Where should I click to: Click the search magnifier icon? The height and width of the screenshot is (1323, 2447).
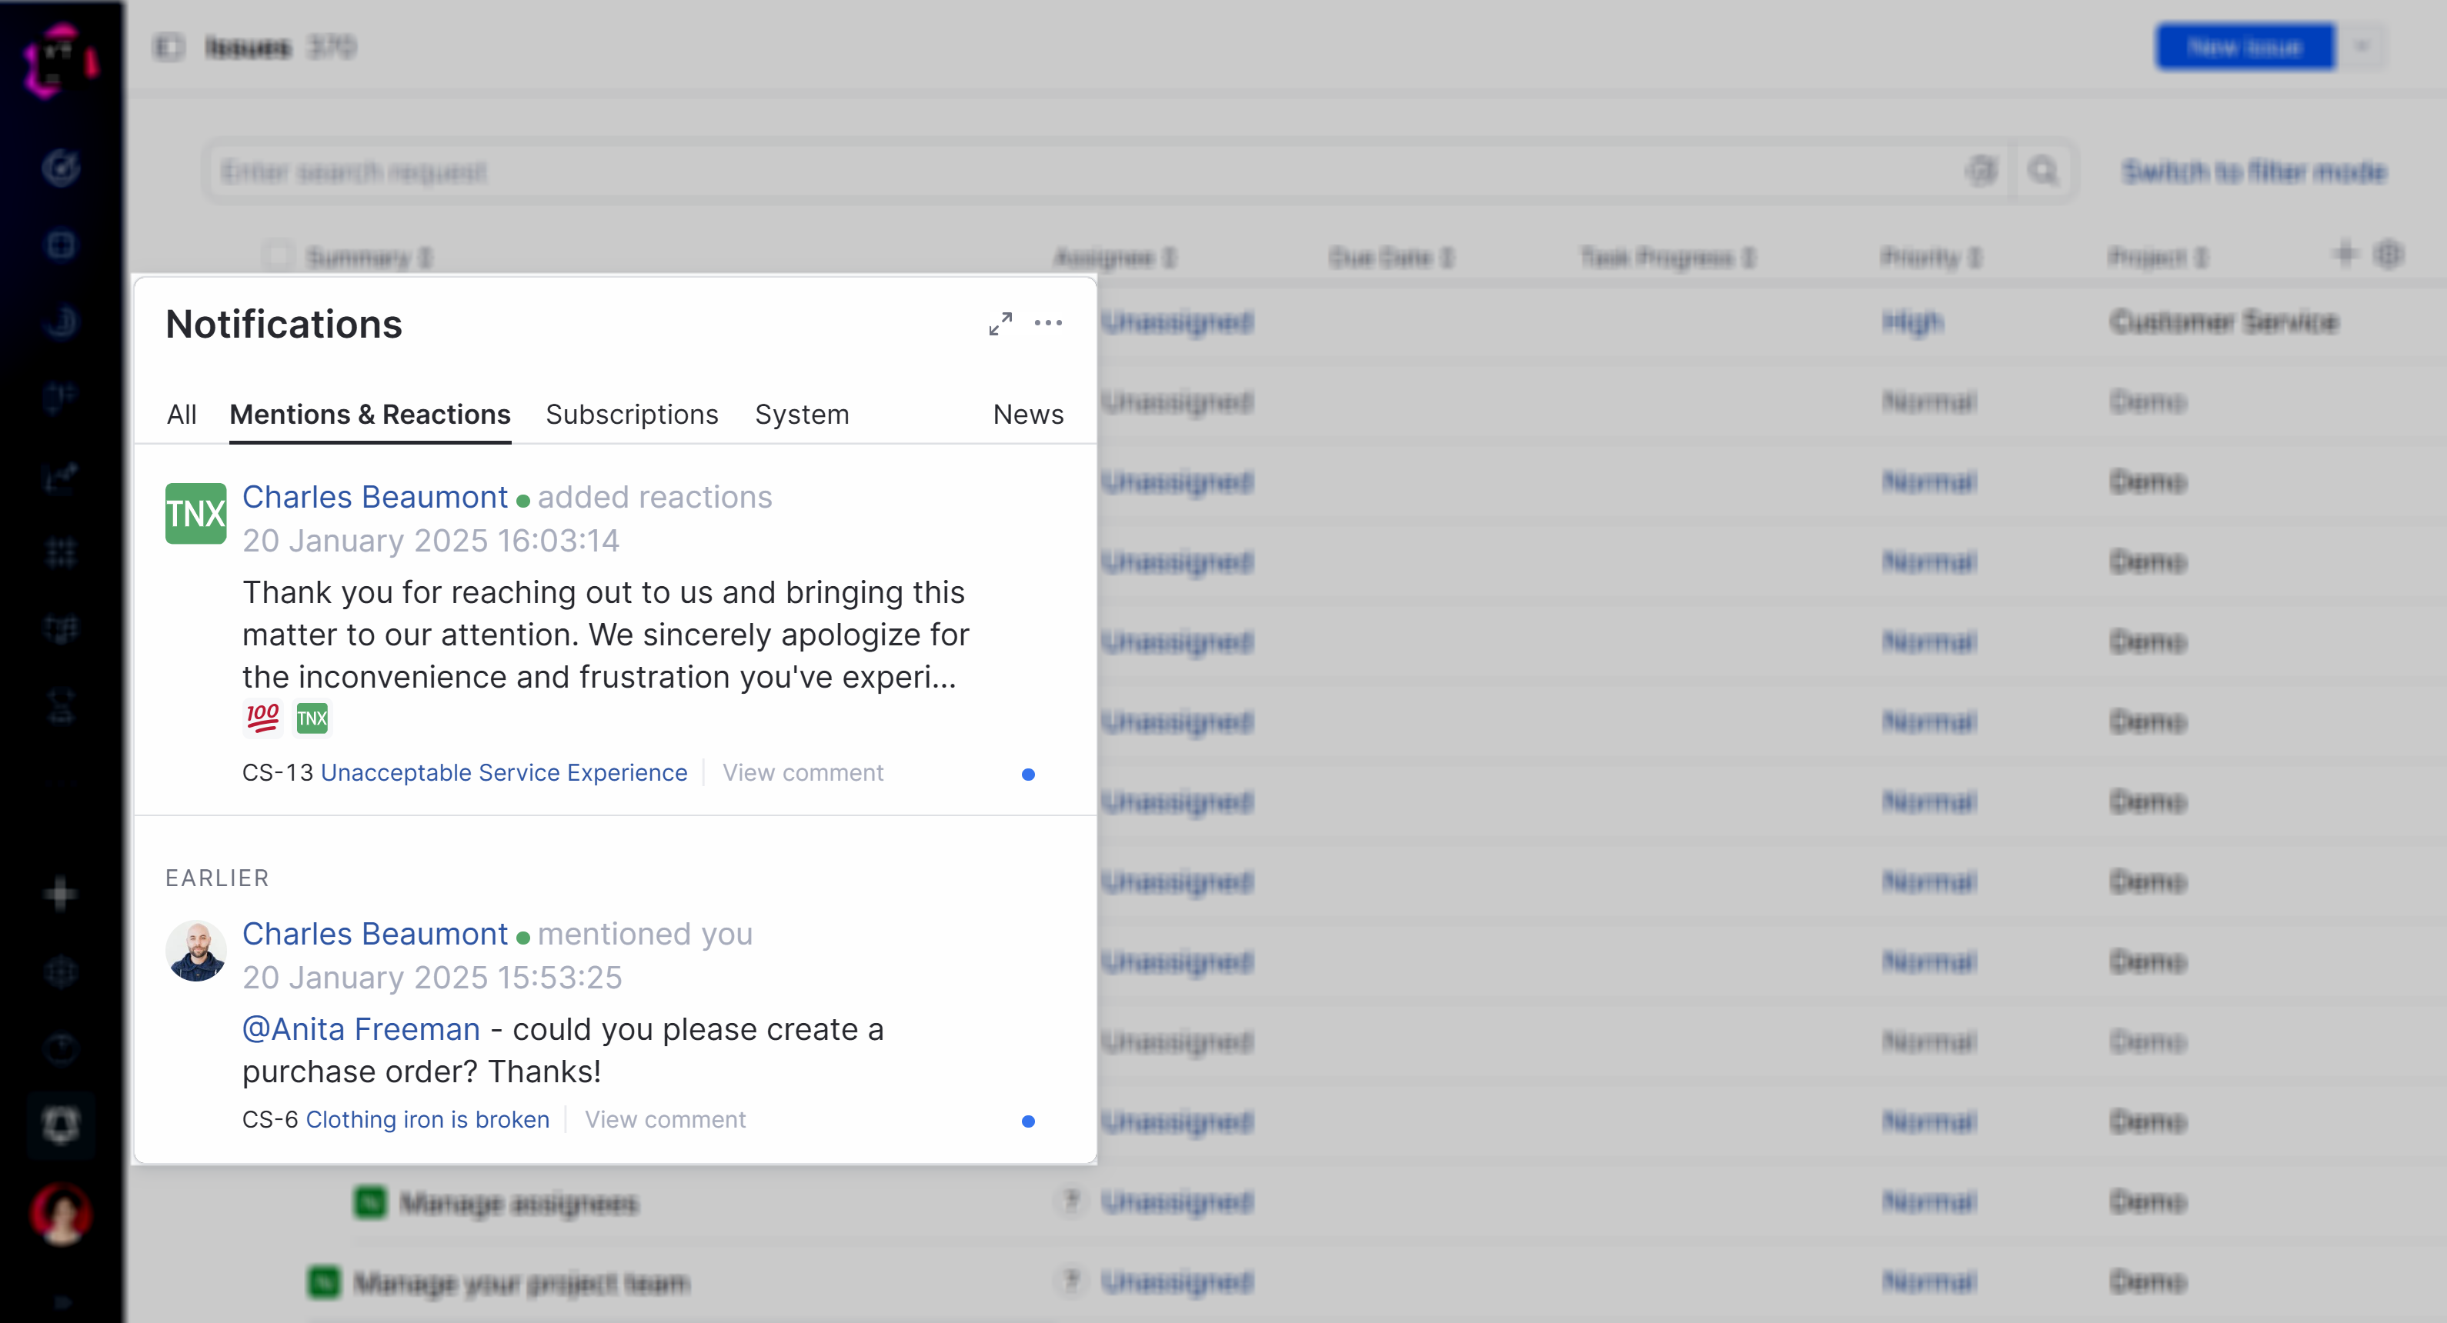pyautogui.click(x=2042, y=171)
